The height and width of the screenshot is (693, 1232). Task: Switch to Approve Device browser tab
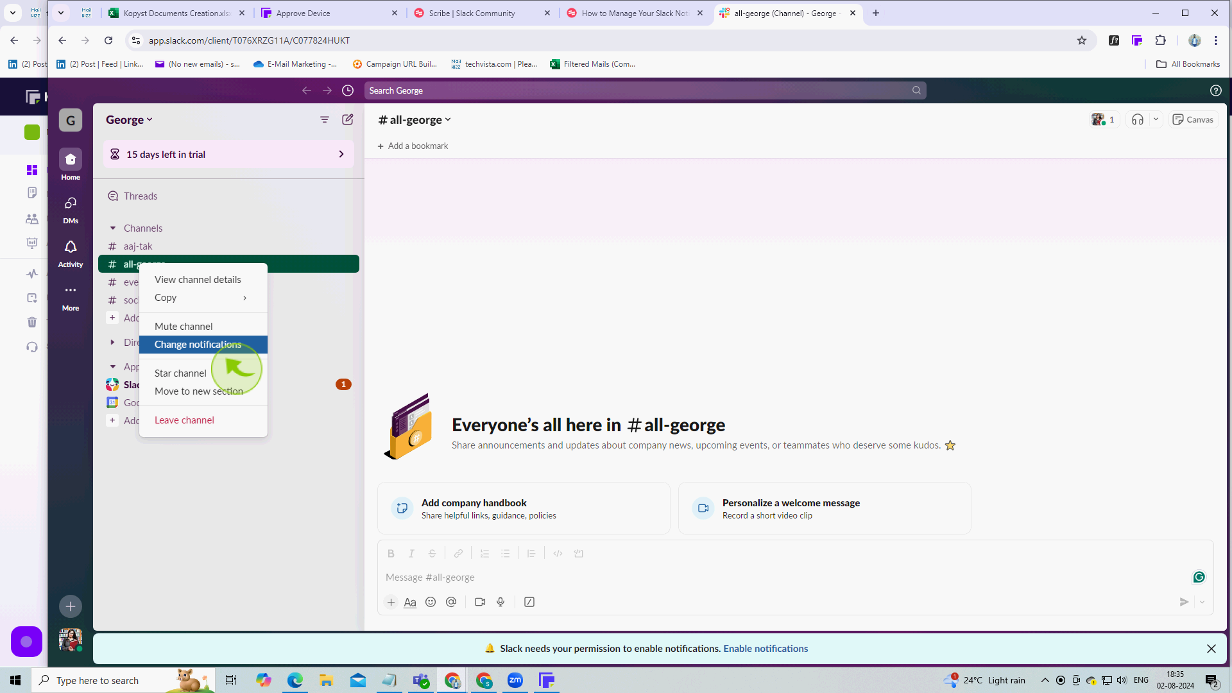329,13
